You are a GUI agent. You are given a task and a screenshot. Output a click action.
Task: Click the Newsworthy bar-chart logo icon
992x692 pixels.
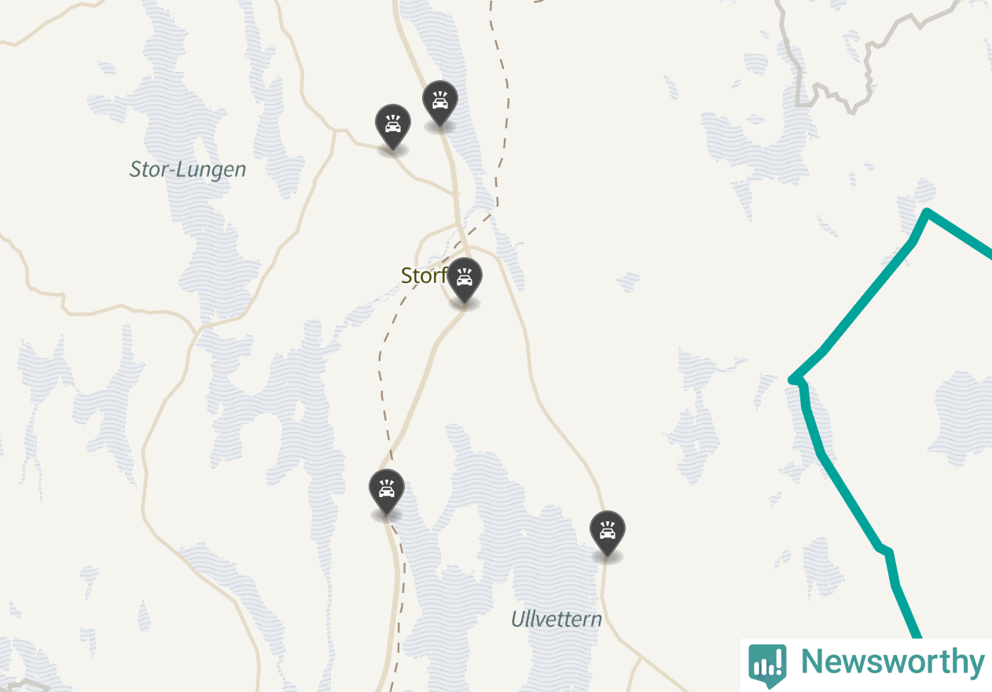tap(767, 664)
